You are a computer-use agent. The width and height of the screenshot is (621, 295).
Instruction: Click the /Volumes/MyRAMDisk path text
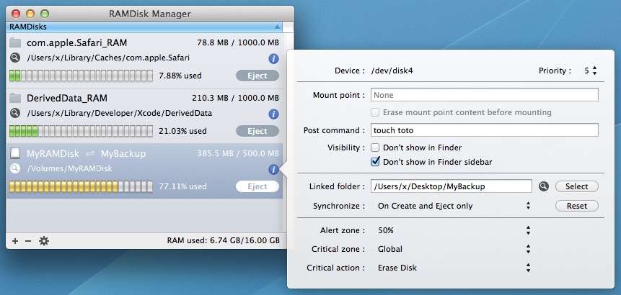69,168
